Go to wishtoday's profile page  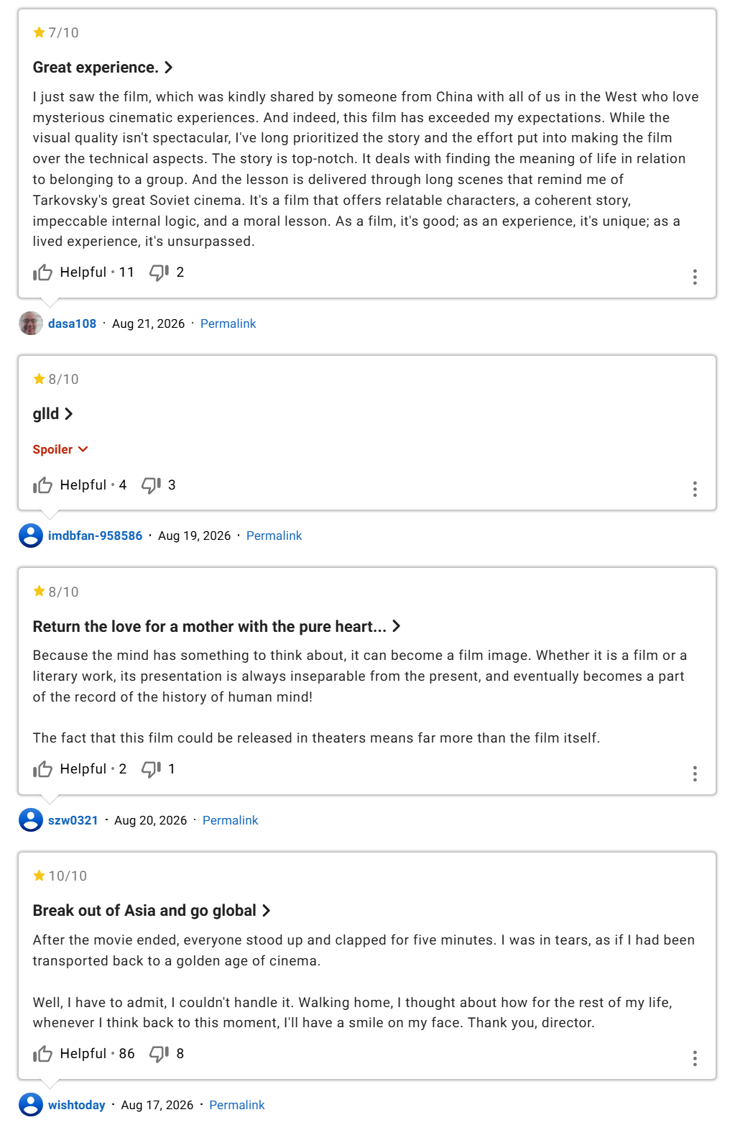click(77, 1105)
